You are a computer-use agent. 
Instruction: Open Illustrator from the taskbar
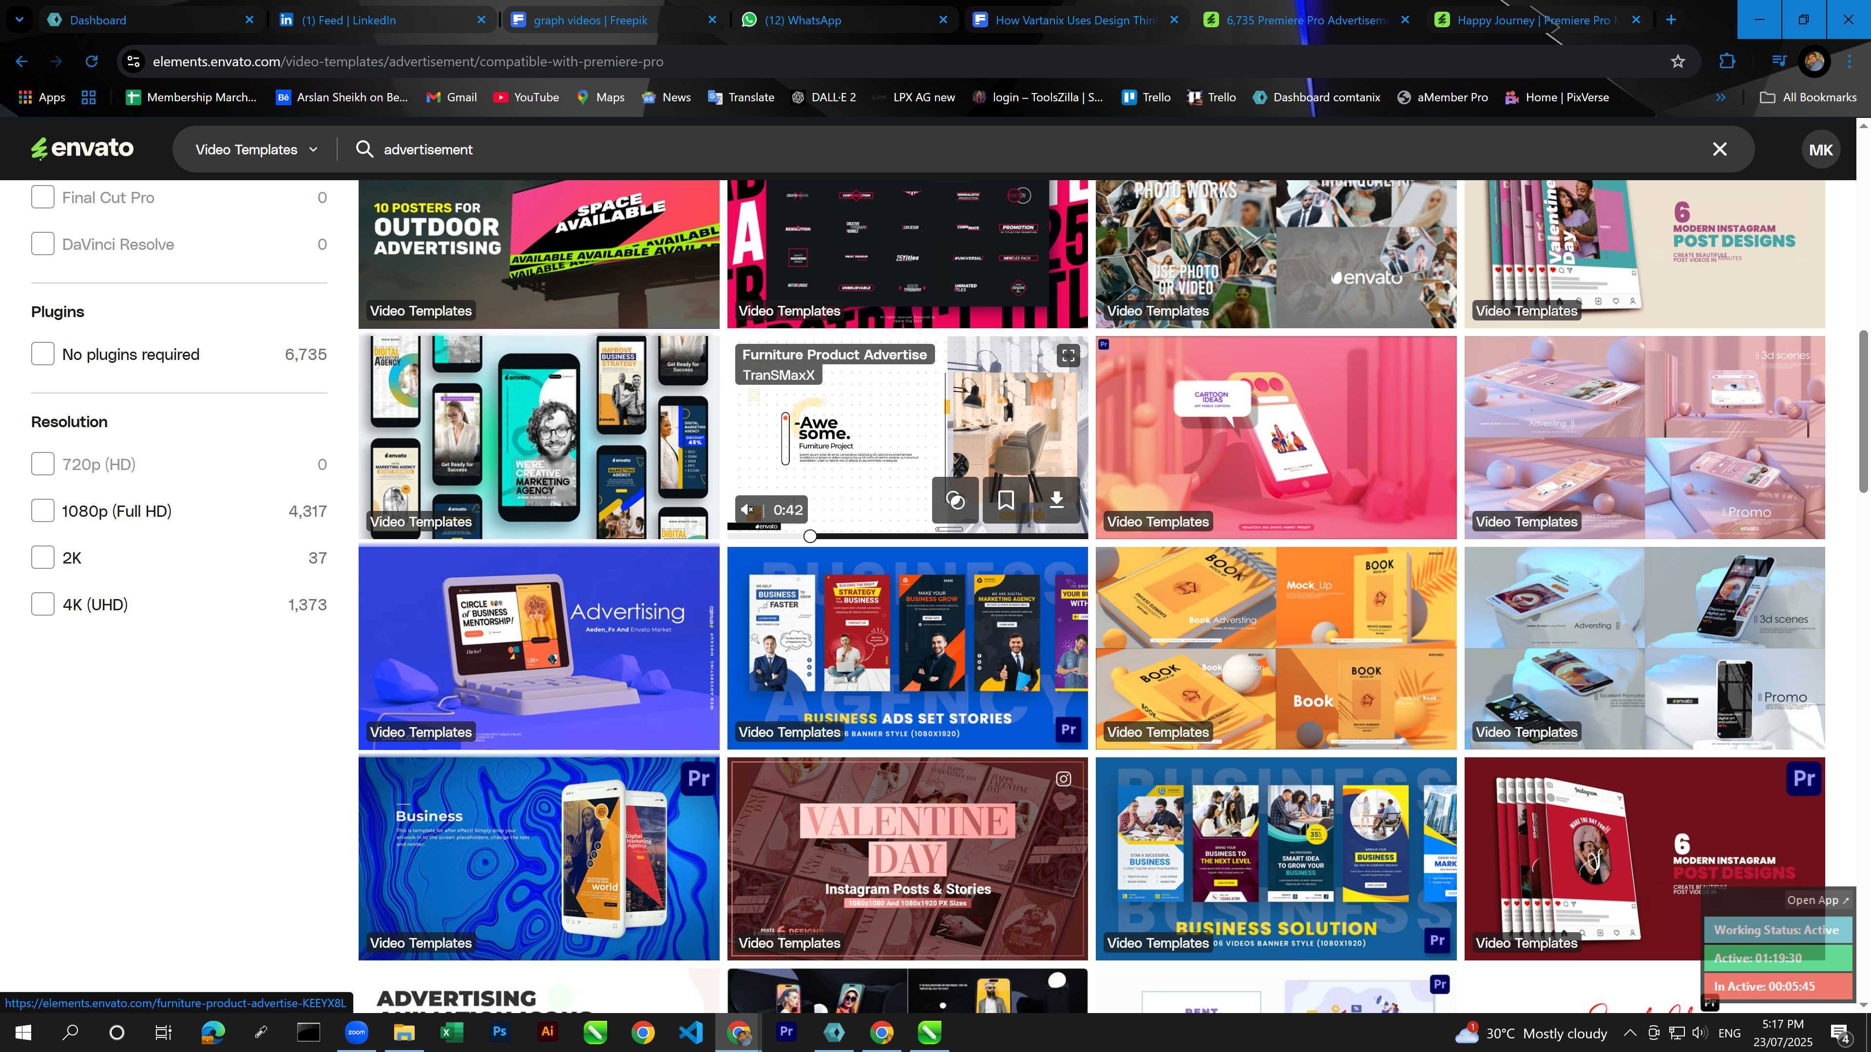click(x=548, y=1032)
